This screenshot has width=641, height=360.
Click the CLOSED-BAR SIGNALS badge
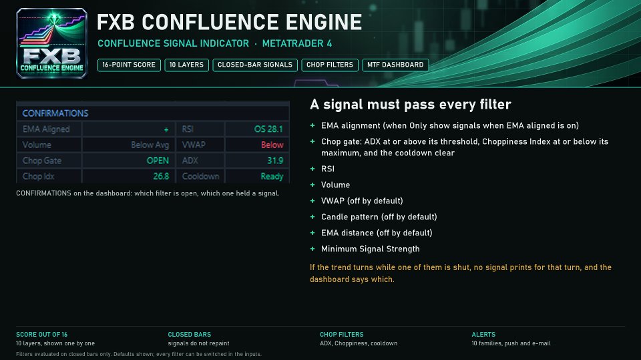pos(255,65)
